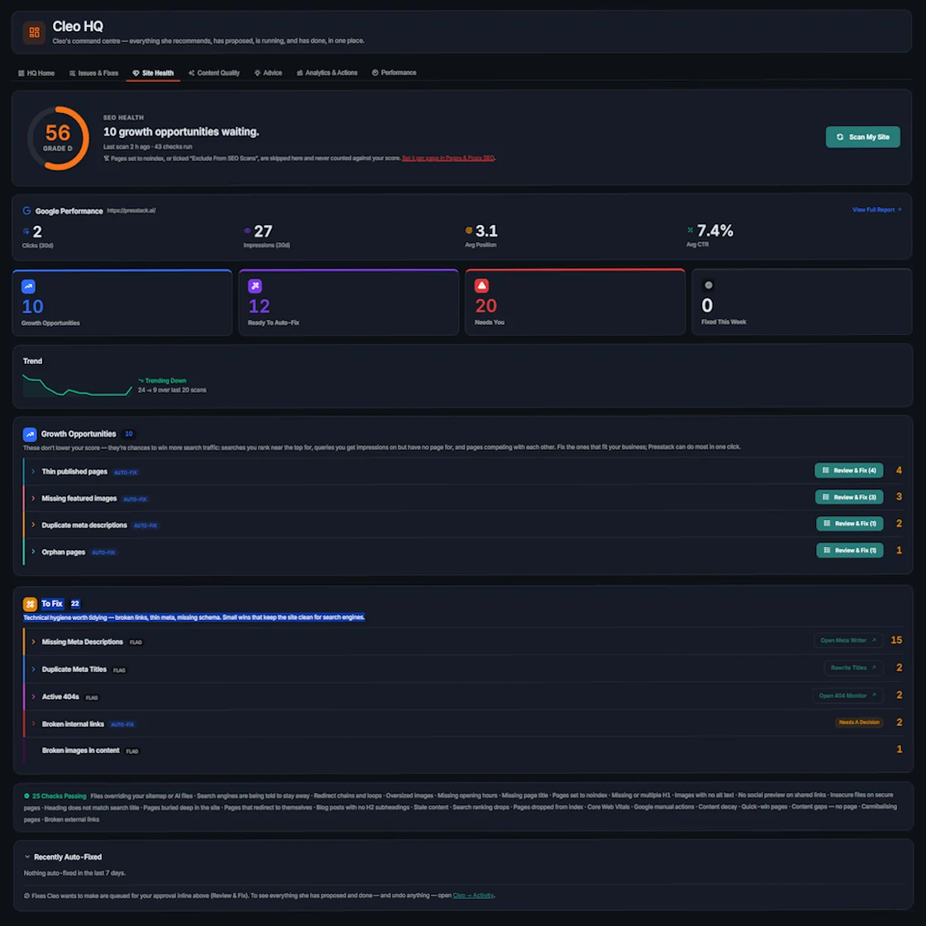
Task: Collapse the Recently Auto-Fixed section
Action: (x=27, y=857)
